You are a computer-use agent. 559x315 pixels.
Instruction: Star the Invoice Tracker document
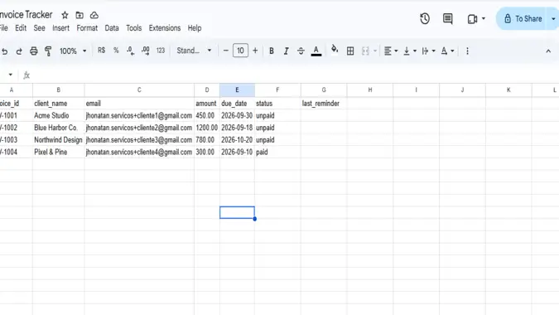65,15
